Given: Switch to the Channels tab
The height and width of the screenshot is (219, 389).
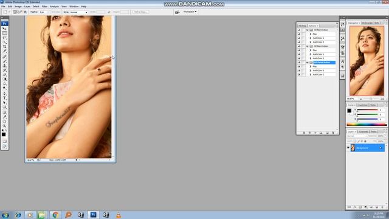Looking at the screenshot, I should pyautogui.click(x=363, y=131).
